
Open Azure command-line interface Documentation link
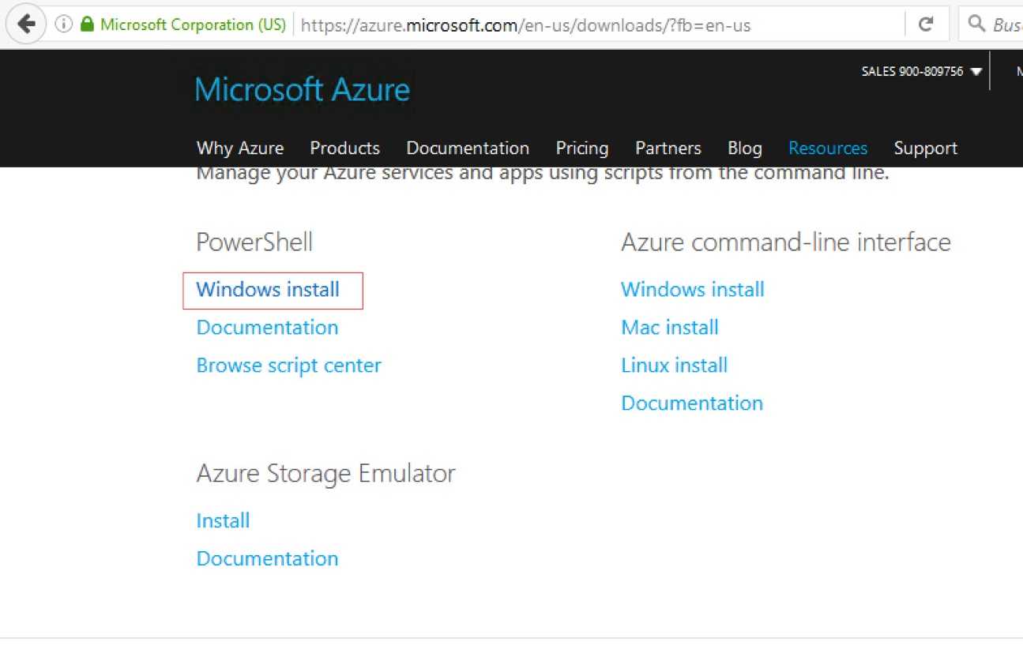tap(692, 403)
